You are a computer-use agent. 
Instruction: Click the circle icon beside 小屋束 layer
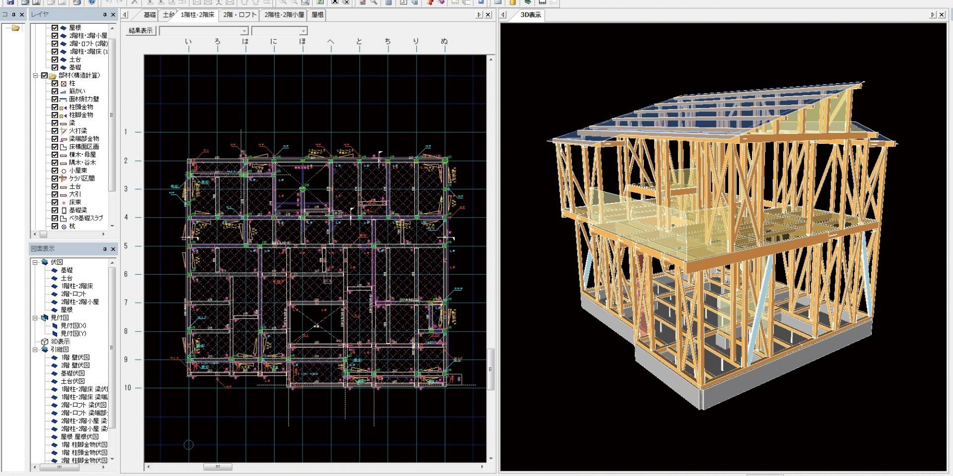click(x=64, y=171)
